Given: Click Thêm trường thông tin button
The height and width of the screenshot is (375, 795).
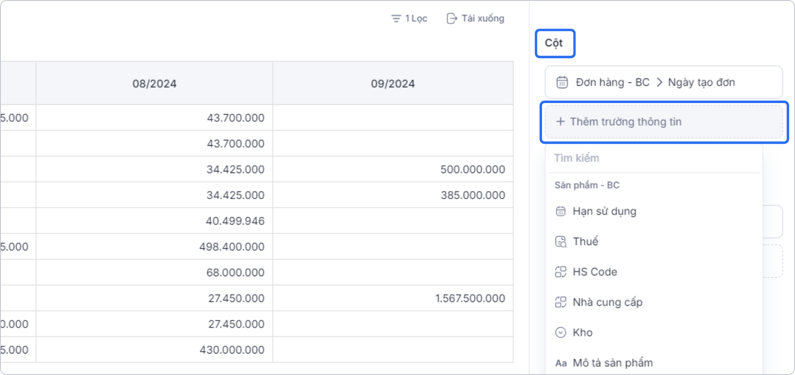Looking at the screenshot, I should (x=664, y=122).
